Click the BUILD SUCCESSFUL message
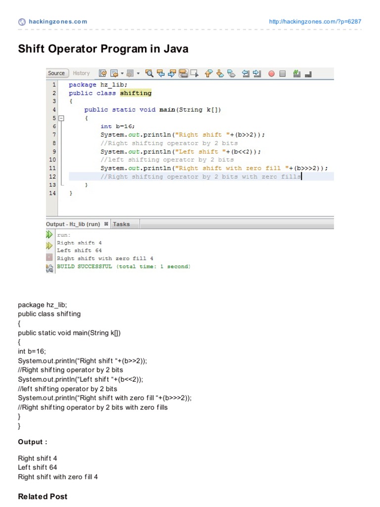Screen dimensions: 380x507 coord(124,266)
